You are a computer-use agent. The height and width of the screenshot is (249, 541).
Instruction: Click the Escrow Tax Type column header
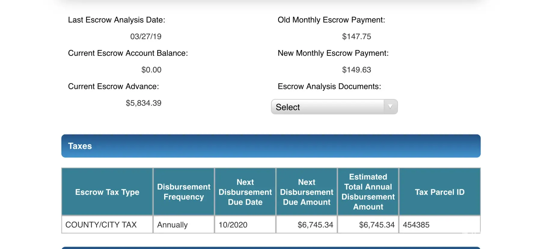[x=107, y=192]
